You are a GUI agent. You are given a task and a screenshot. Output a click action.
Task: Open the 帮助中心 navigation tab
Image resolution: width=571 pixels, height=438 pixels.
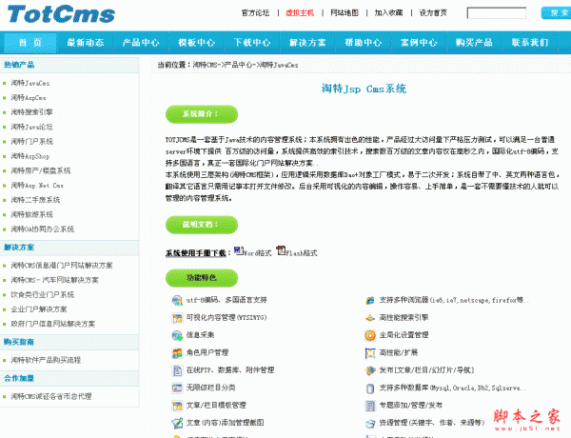(364, 43)
